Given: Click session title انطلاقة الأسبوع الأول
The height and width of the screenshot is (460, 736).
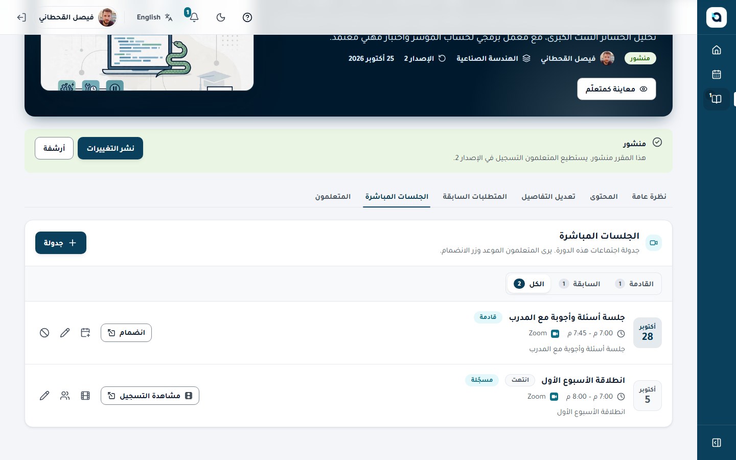Looking at the screenshot, I should click(x=583, y=380).
